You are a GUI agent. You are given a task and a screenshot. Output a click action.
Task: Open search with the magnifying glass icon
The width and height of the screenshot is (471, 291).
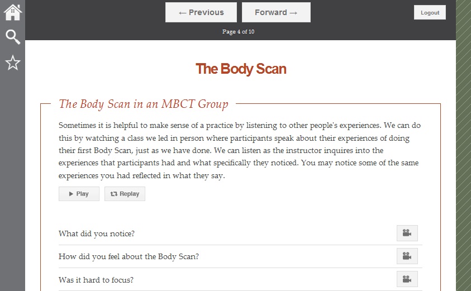(12, 37)
